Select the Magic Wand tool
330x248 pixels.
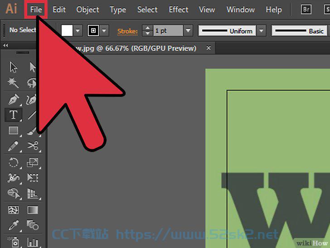click(13, 83)
